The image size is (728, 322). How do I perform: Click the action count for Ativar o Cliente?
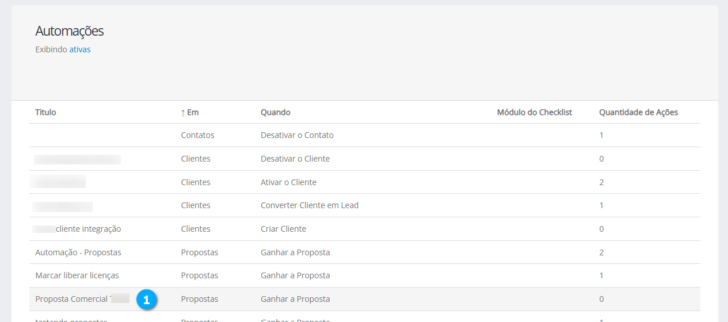pos(601,182)
